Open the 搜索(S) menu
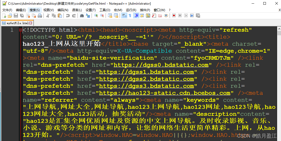Viewport: 281px width, 141px height. coord(35,10)
